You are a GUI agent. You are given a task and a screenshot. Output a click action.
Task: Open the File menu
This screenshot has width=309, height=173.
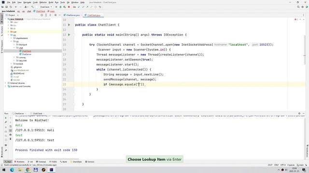pos(9,2)
